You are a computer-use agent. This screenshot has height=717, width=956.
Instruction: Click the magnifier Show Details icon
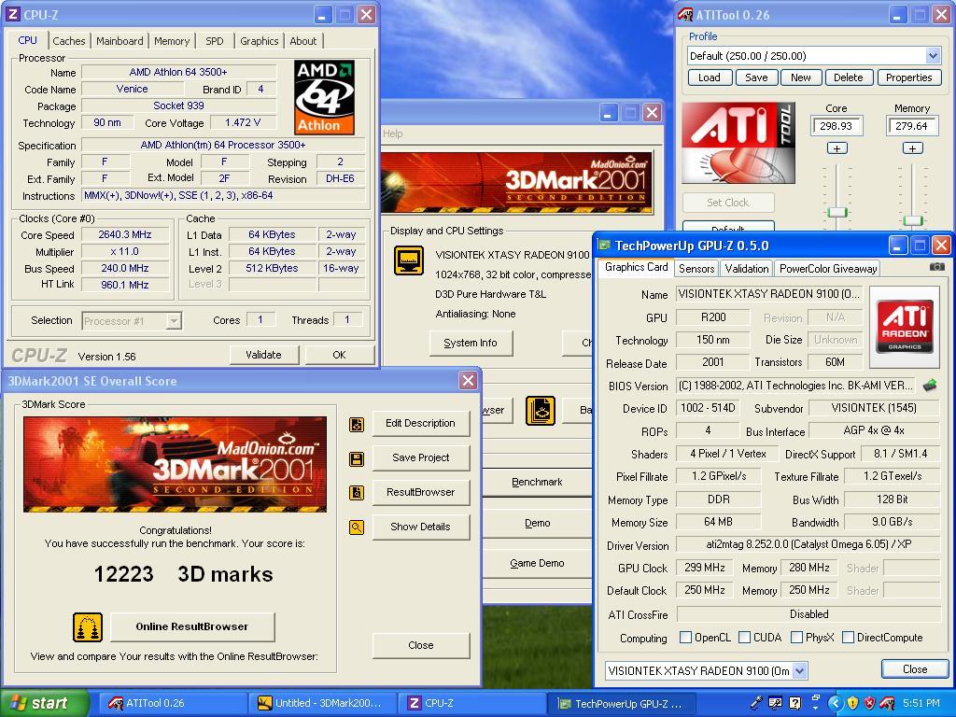(357, 527)
